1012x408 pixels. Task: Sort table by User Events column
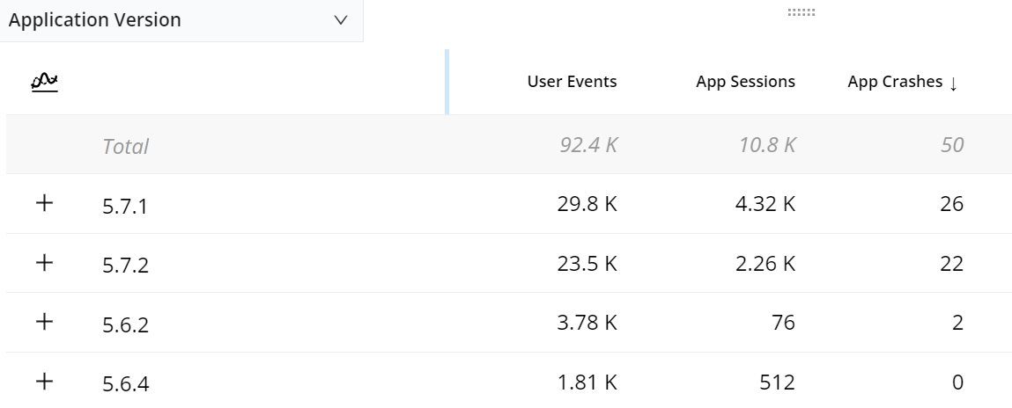572,82
